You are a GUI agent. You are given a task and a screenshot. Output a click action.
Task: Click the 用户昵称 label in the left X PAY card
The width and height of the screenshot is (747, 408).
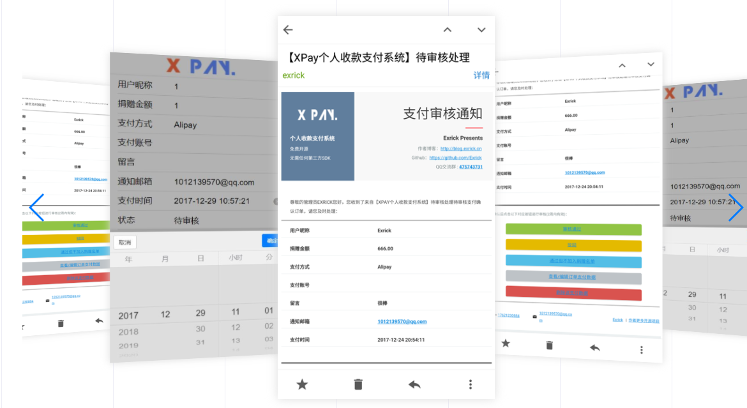tap(135, 85)
